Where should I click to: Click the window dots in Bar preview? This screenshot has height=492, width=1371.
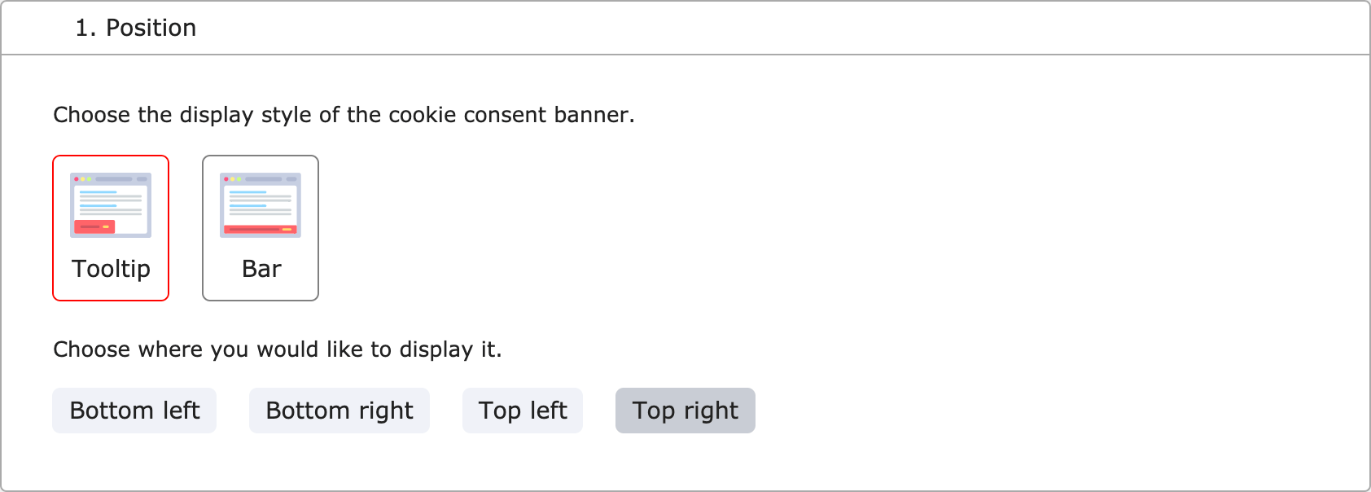tap(232, 178)
